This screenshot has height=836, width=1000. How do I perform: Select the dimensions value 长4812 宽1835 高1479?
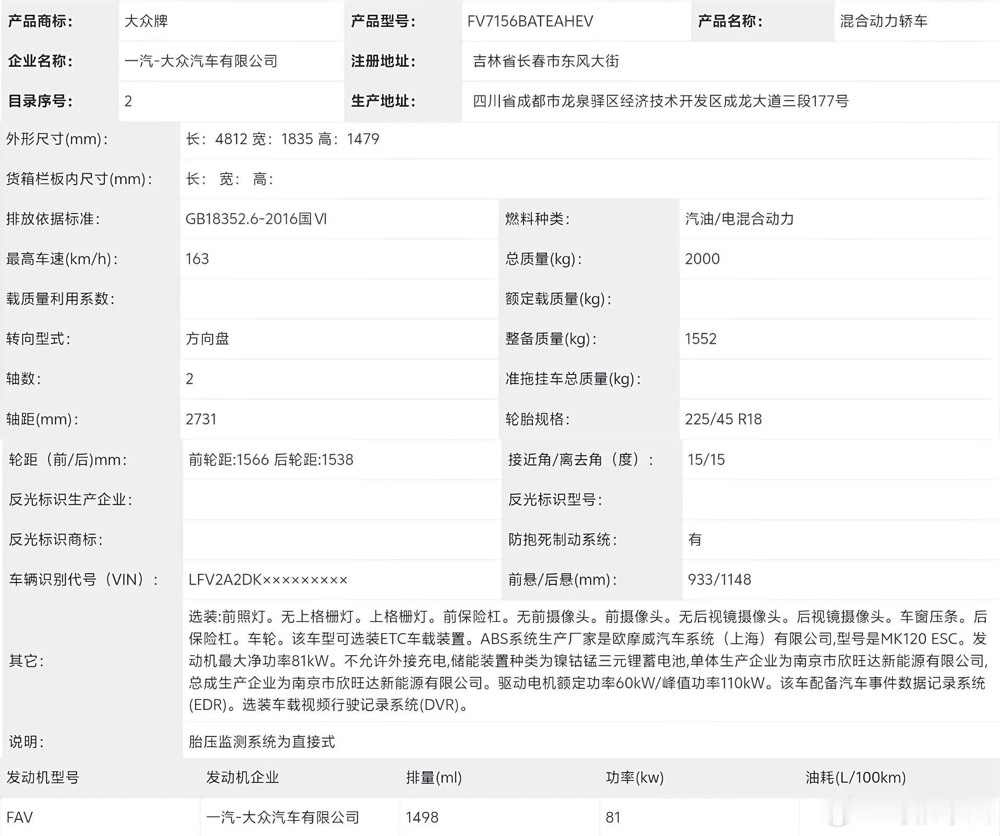pyautogui.click(x=283, y=139)
